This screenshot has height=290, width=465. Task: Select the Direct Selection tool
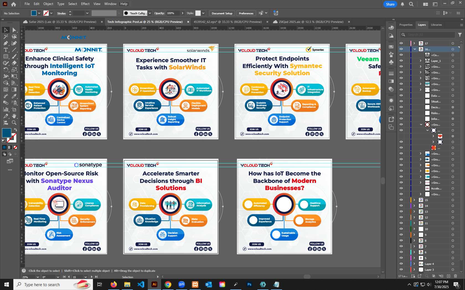coord(14,30)
